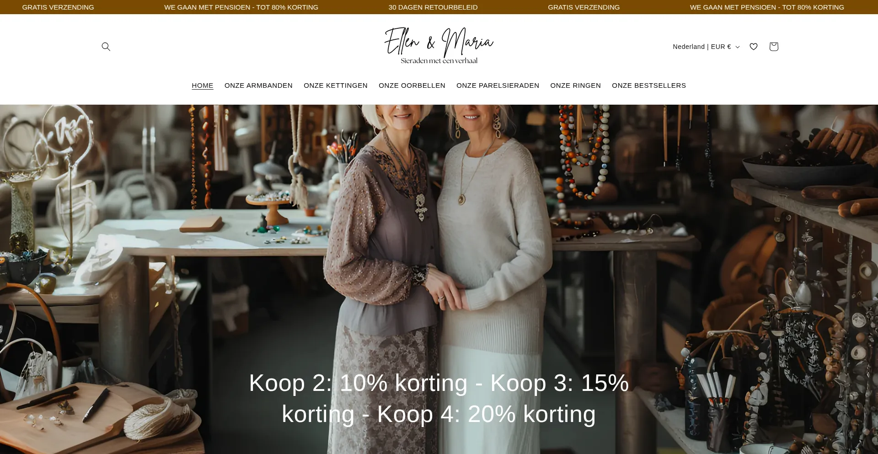The width and height of the screenshot is (878, 454).
Task: Open ONZE PARELSIERADEN menu item
Action: click(498, 85)
